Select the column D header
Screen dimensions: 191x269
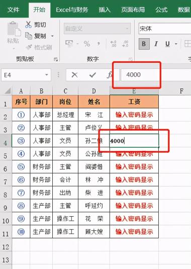[x=94, y=91]
